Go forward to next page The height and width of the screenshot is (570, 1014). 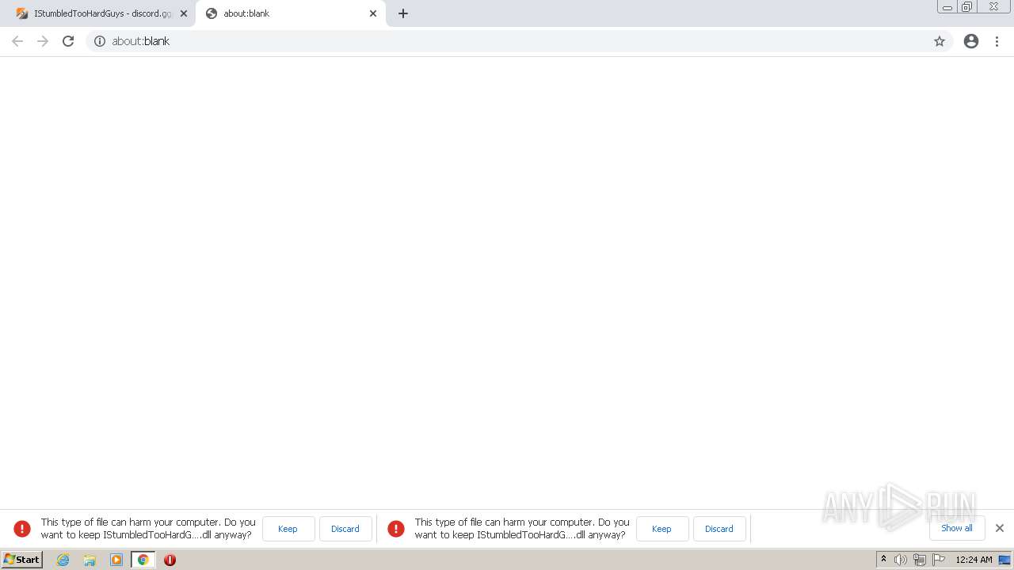43,41
